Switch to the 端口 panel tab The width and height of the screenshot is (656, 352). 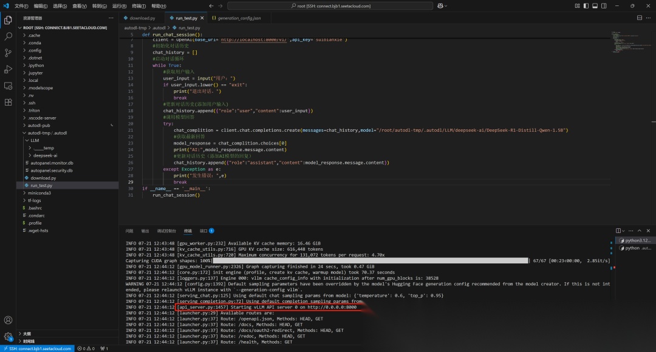click(207, 231)
